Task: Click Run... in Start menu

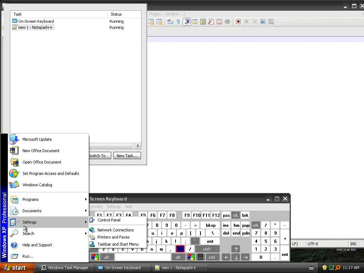Action: tap(48, 256)
